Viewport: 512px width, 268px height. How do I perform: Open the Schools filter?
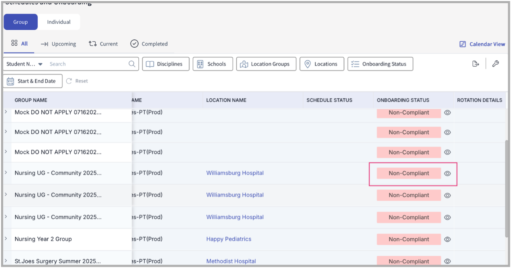coord(212,64)
